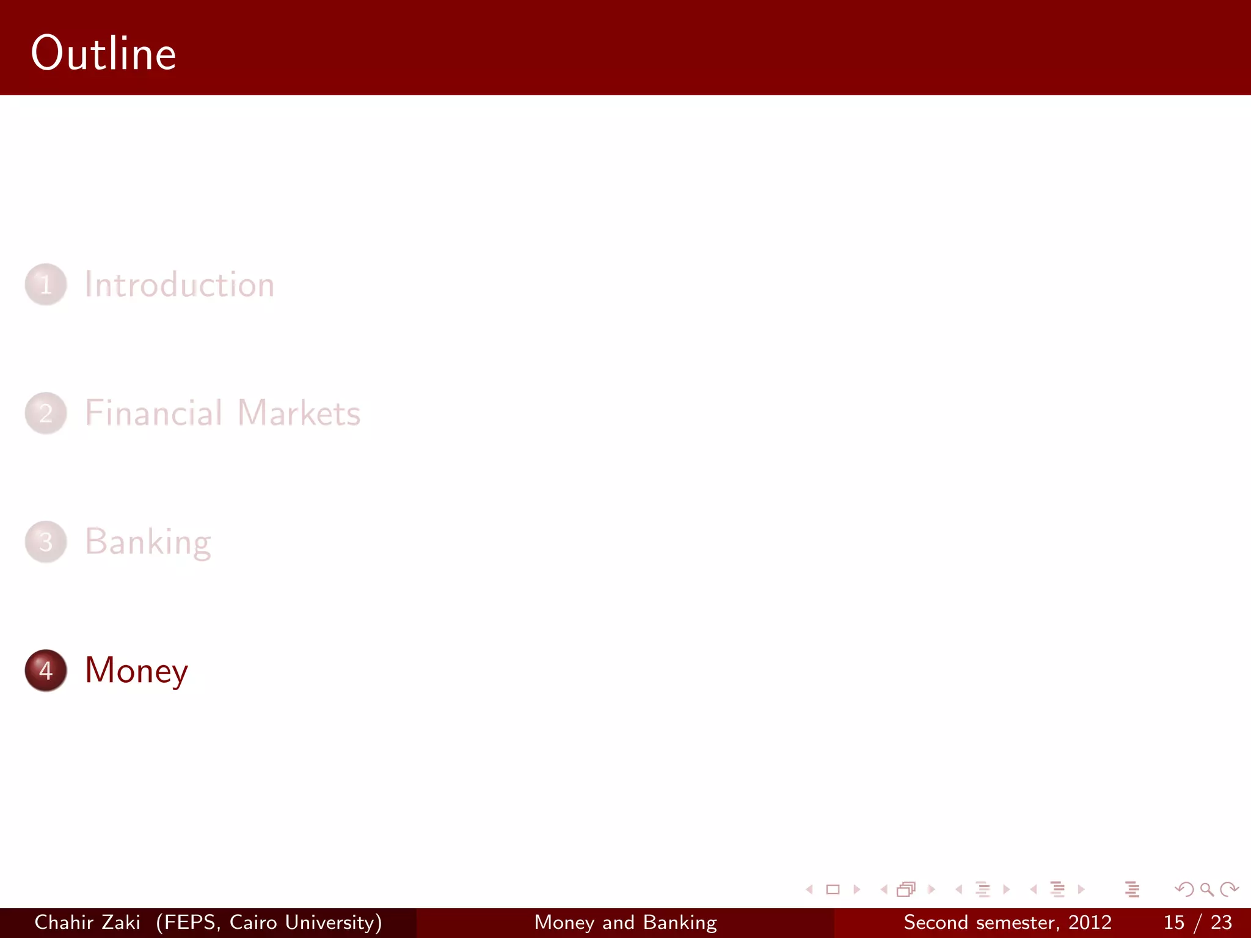Click the '15 / 23' page counter
Viewport: 1251px width, 938px height.
click(x=1198, y=922)
